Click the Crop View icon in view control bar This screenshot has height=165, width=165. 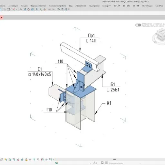18,160
